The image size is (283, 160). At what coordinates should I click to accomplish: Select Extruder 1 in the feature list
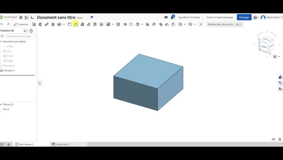[9, 71]
